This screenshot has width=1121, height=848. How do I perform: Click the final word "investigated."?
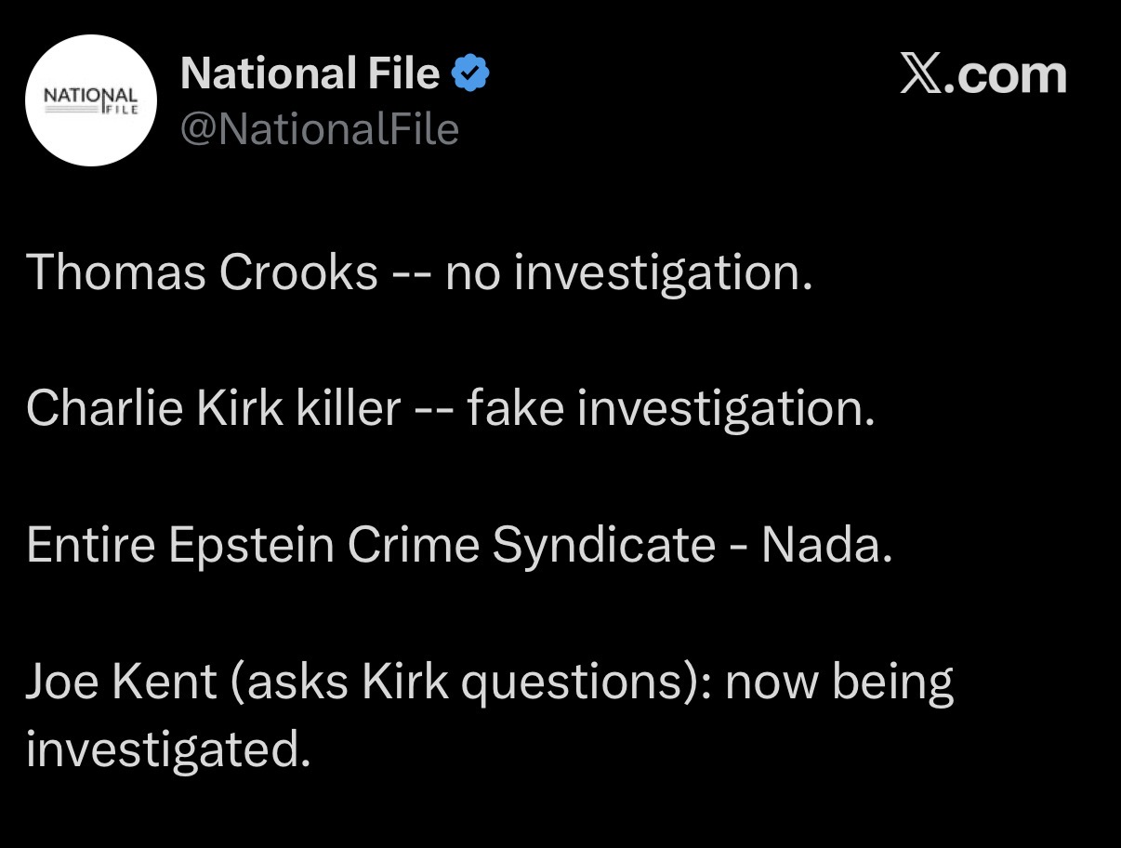[x=168, y=749]
